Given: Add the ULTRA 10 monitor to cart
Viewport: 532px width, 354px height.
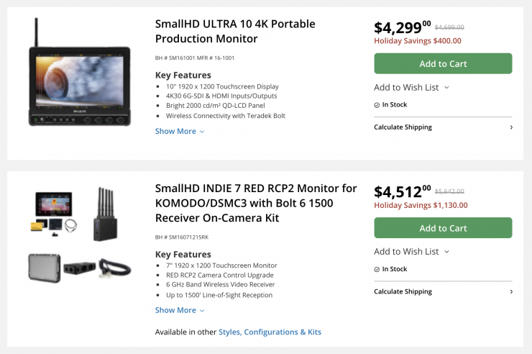Looking at the screenshot, I should (x=443, y=63).
